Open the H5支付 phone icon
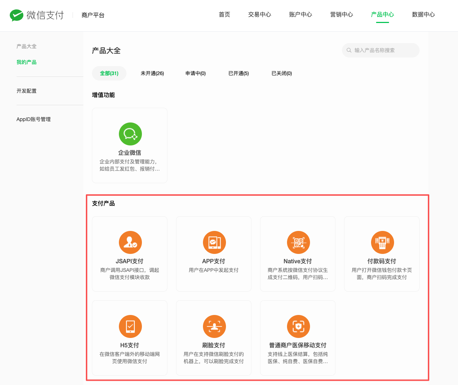This screenshot has width=458, height=385. click(130, 326)
